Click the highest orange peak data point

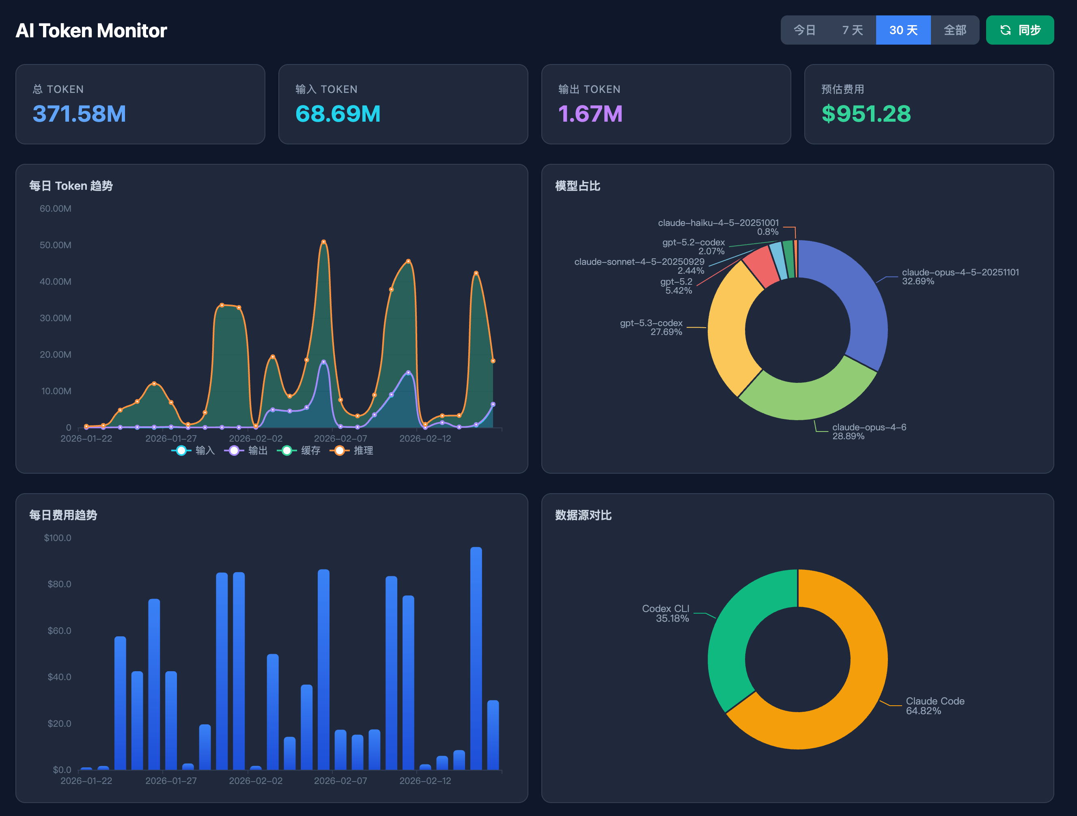[323, 242]
